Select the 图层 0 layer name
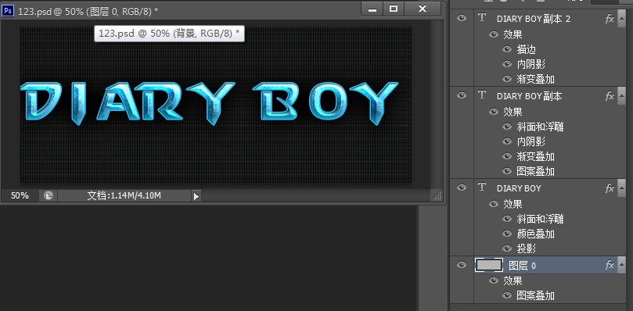This screenshot has height=311, width=633. point(522,266)
